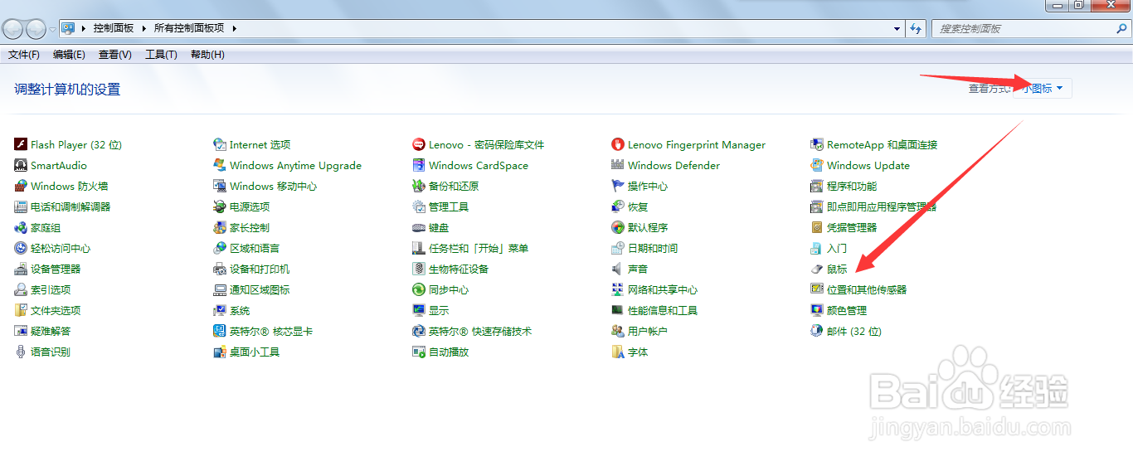Click the Windows 防火墙 icon
1133x466 pixels.
(x=22, y=186)
